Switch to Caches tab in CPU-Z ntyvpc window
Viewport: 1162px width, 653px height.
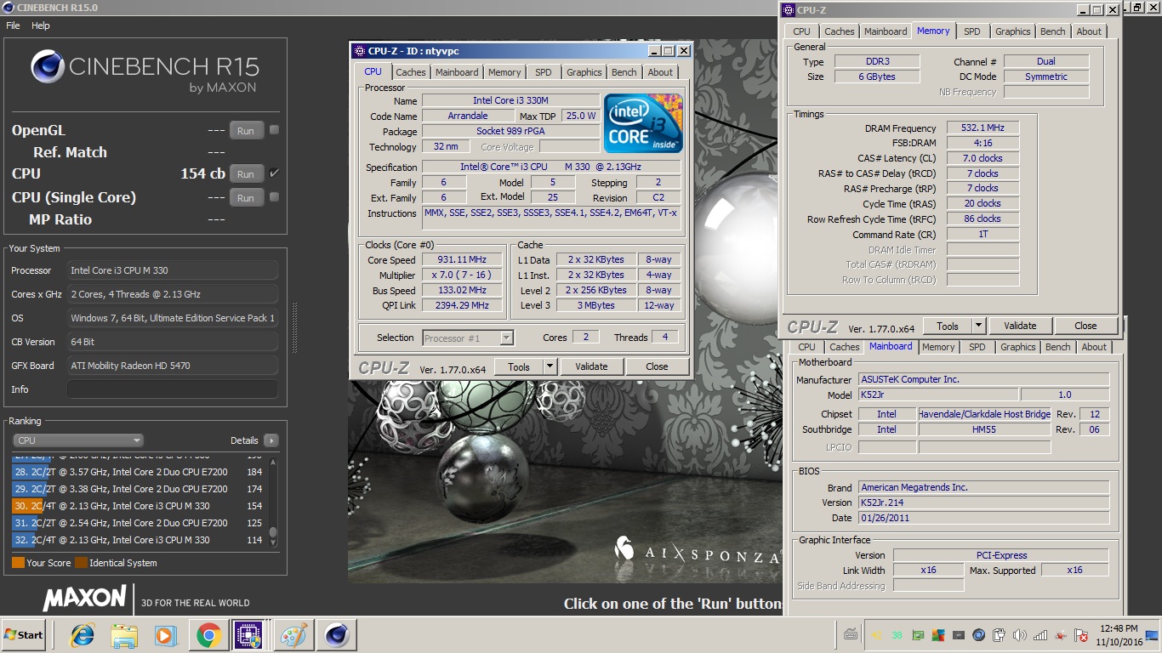pos(410,72)
